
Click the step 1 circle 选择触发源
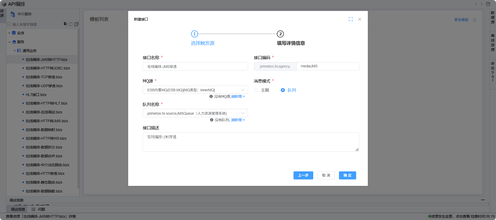coord(194,34)
